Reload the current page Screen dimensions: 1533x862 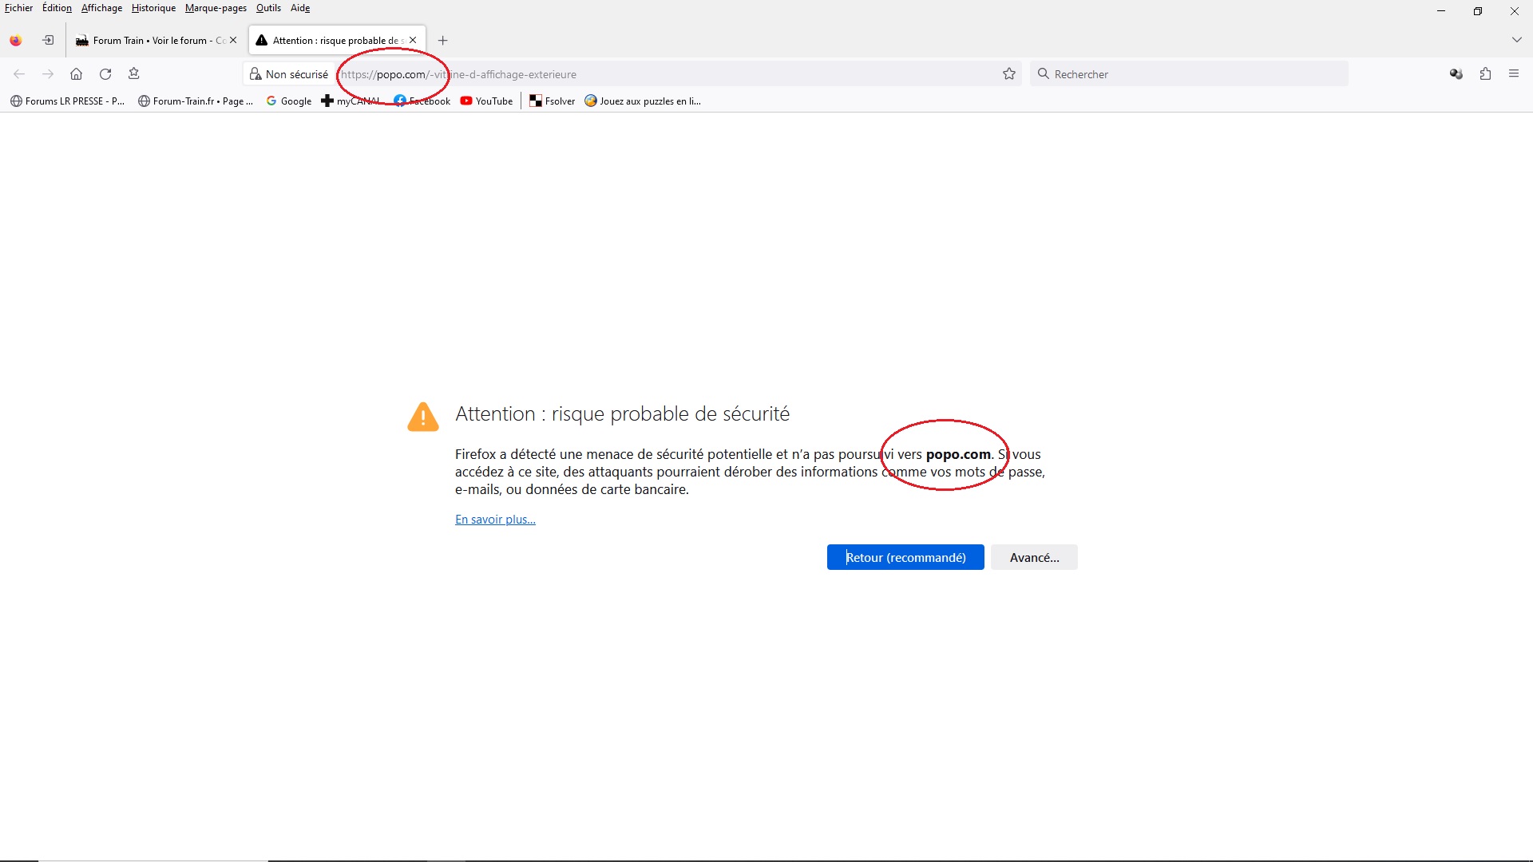105,74
